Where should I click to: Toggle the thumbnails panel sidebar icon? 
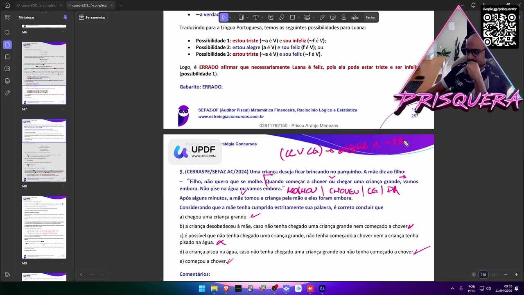(7, 45)
